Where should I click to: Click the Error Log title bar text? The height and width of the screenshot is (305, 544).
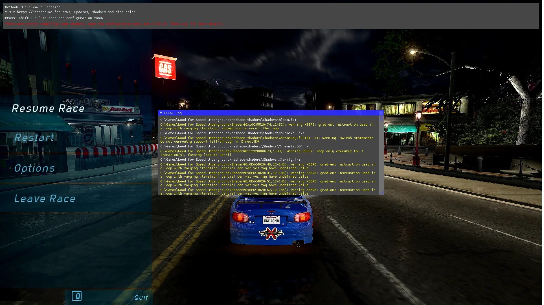[173, 113]
